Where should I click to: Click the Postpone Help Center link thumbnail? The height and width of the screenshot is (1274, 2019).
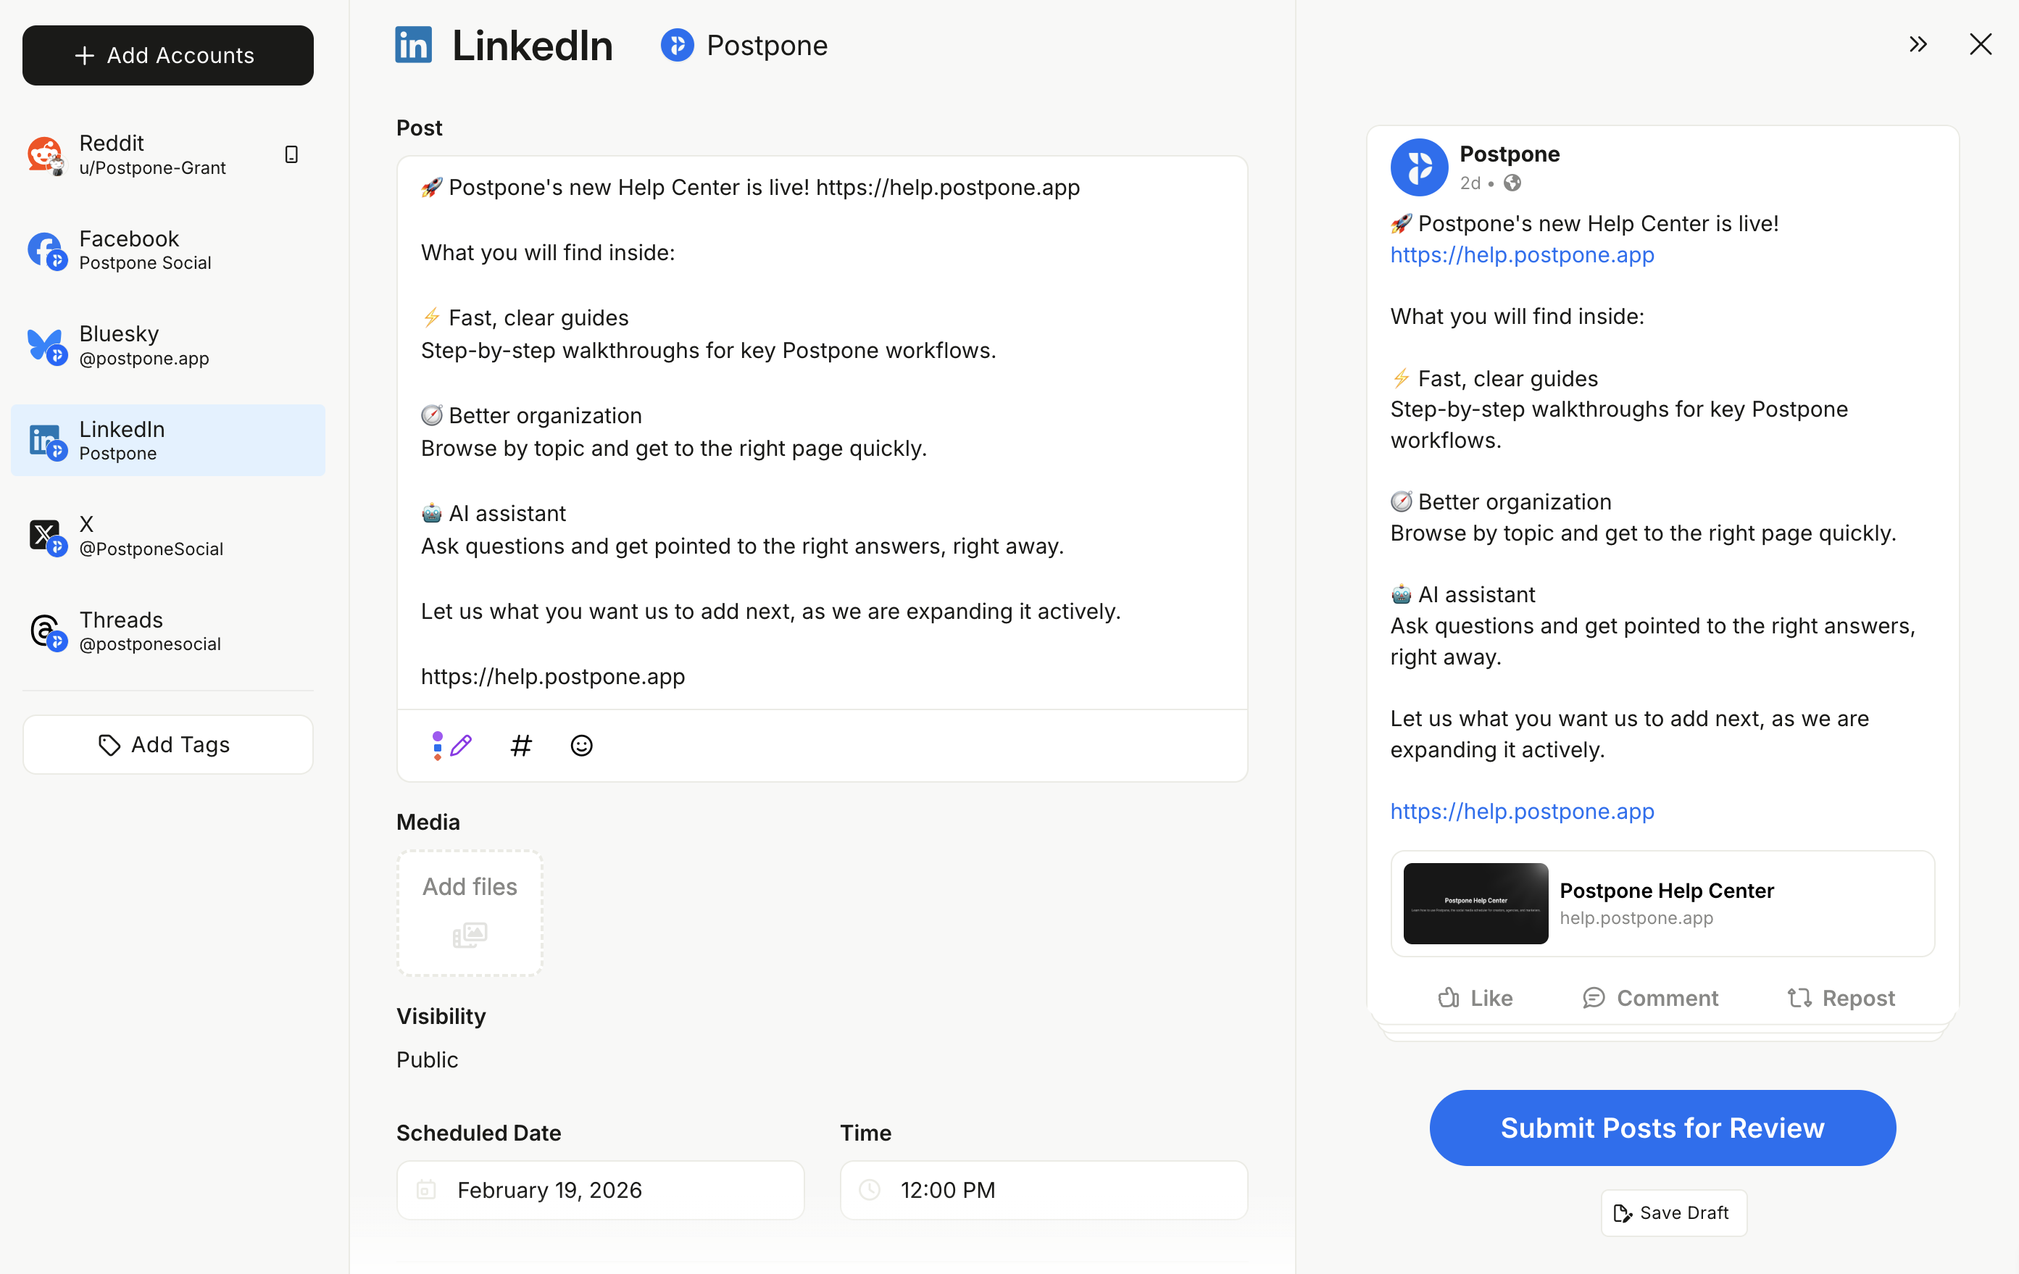(1474, 903)
